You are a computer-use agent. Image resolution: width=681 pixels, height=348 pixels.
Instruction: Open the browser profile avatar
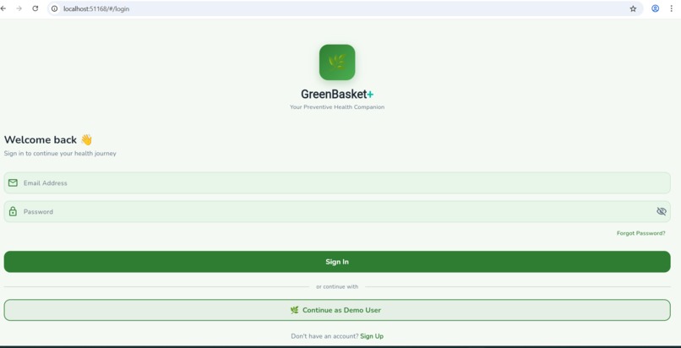655,8
